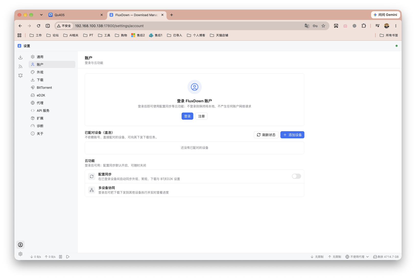Screen dimensions: 416x279
Task: Open the download tasks icon above the RSS icon
Action: pyautogui.click(x=20, y=57)
